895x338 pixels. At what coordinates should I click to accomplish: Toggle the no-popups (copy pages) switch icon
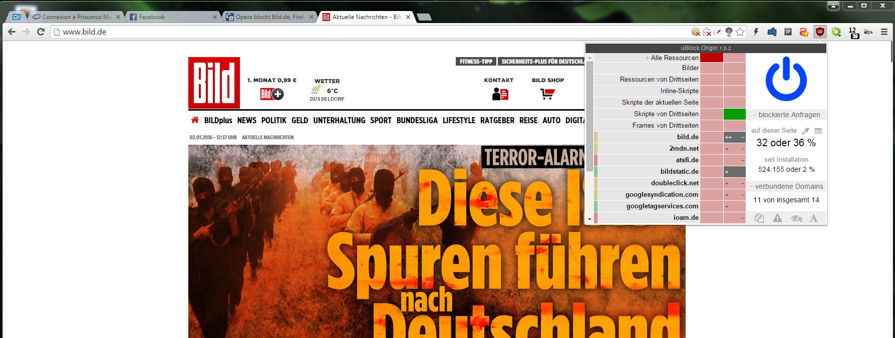point(759,218)
